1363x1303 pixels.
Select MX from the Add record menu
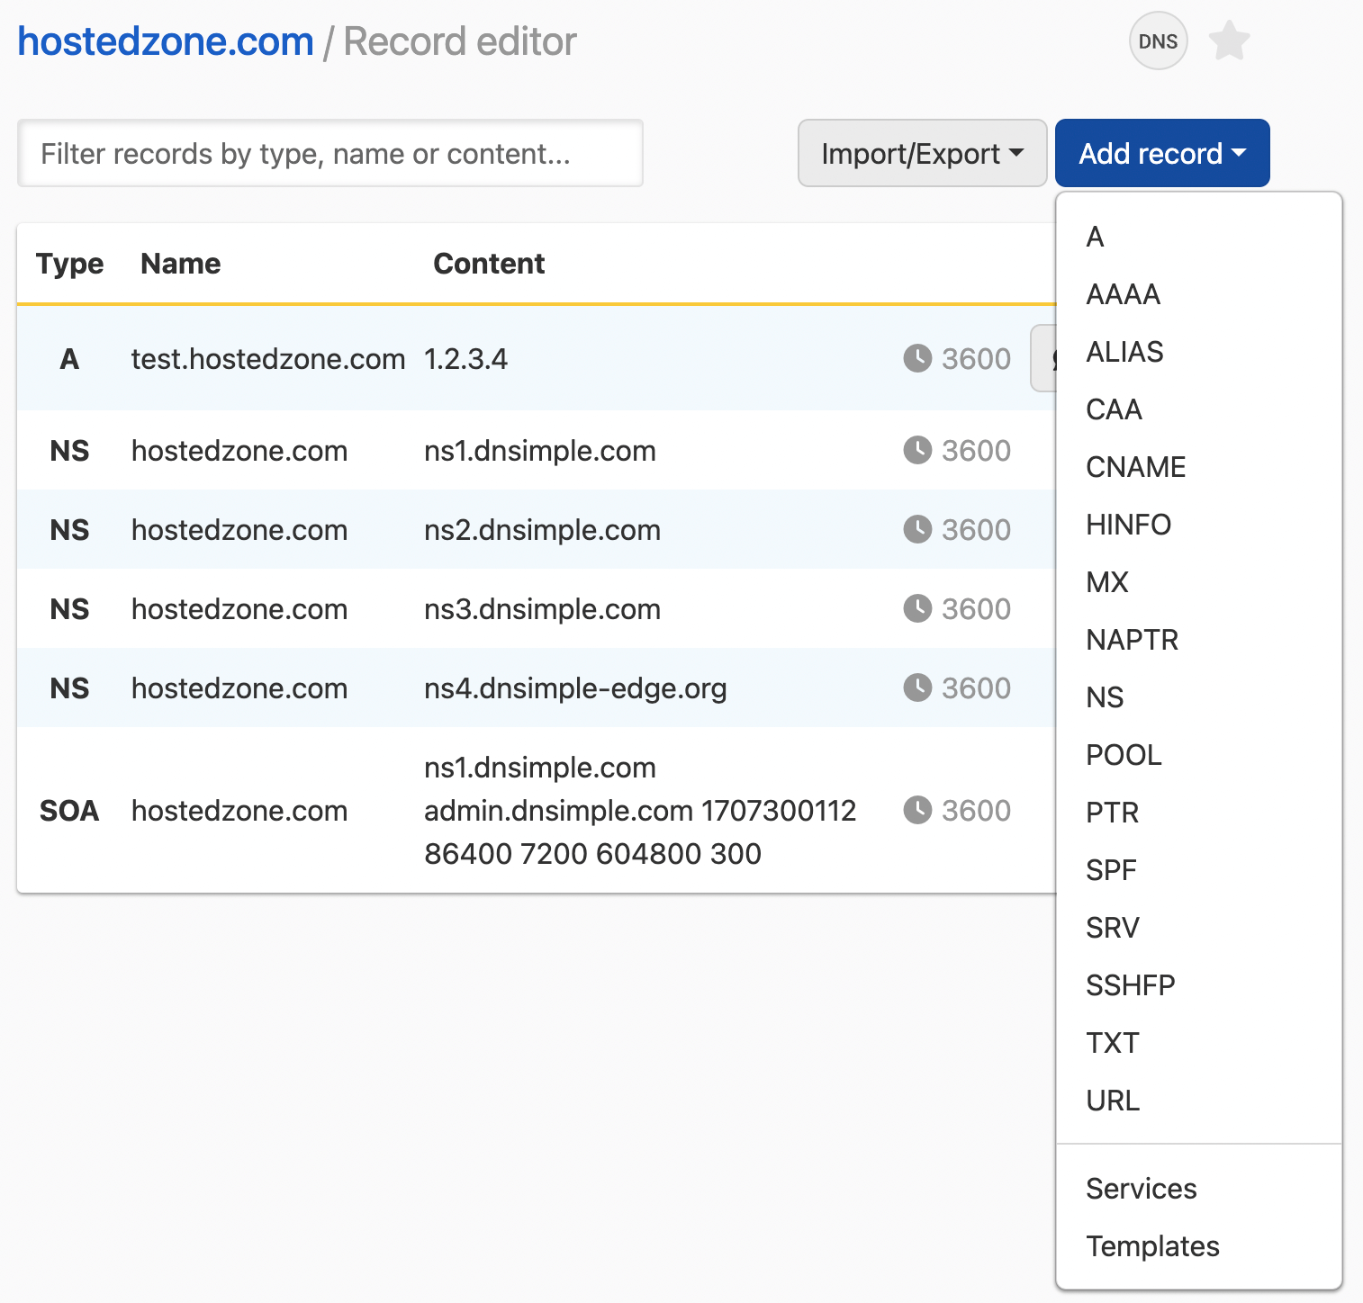click(1106, 581)
